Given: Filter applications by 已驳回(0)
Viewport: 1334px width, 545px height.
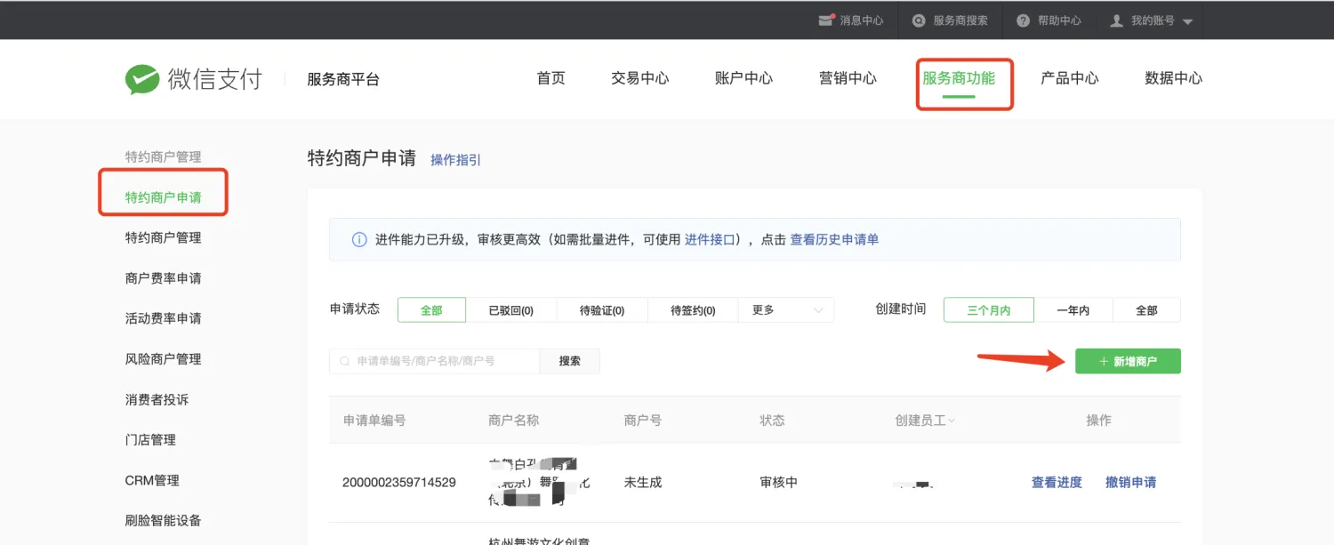Looking at the screenshot, I should [510, 310].
